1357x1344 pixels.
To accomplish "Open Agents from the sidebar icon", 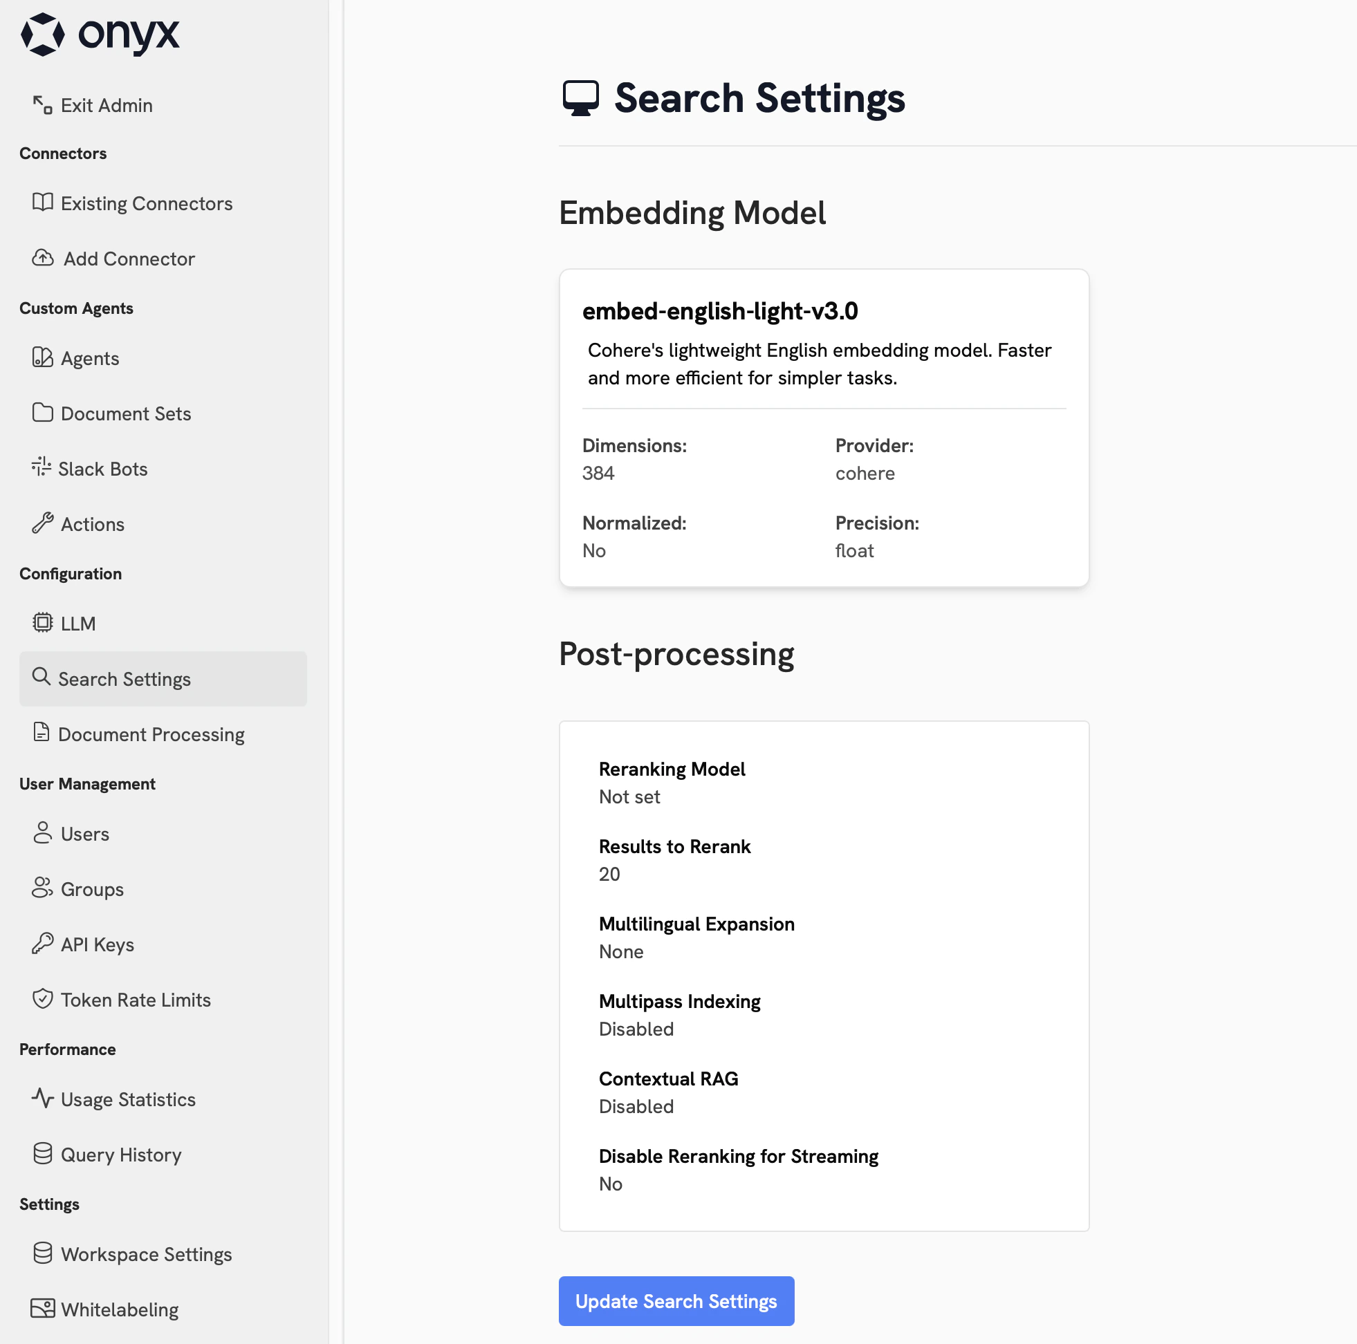I will point(42,358).
